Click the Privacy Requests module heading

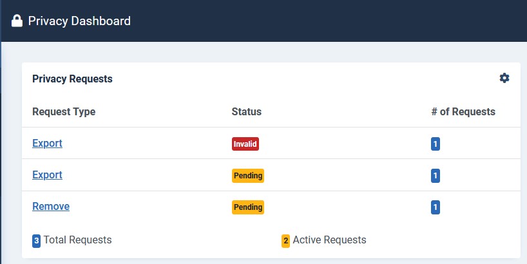72,79
